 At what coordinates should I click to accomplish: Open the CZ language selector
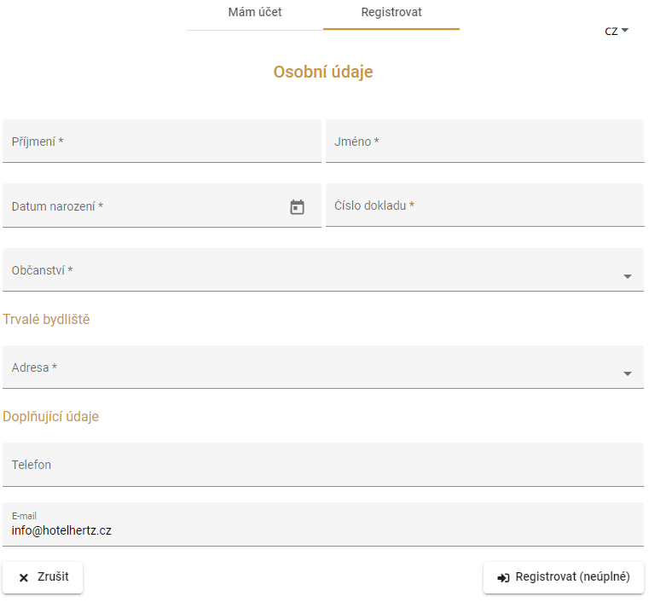(x=617, y=31)
